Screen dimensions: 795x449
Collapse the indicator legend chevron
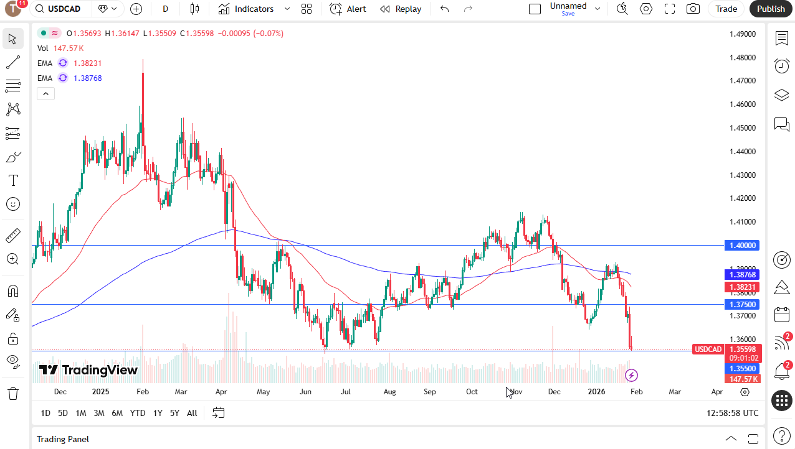[x=45, y=93]
